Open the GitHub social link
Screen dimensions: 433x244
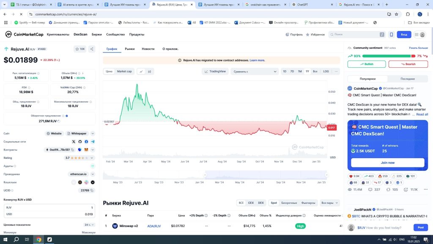coord(80,141)
